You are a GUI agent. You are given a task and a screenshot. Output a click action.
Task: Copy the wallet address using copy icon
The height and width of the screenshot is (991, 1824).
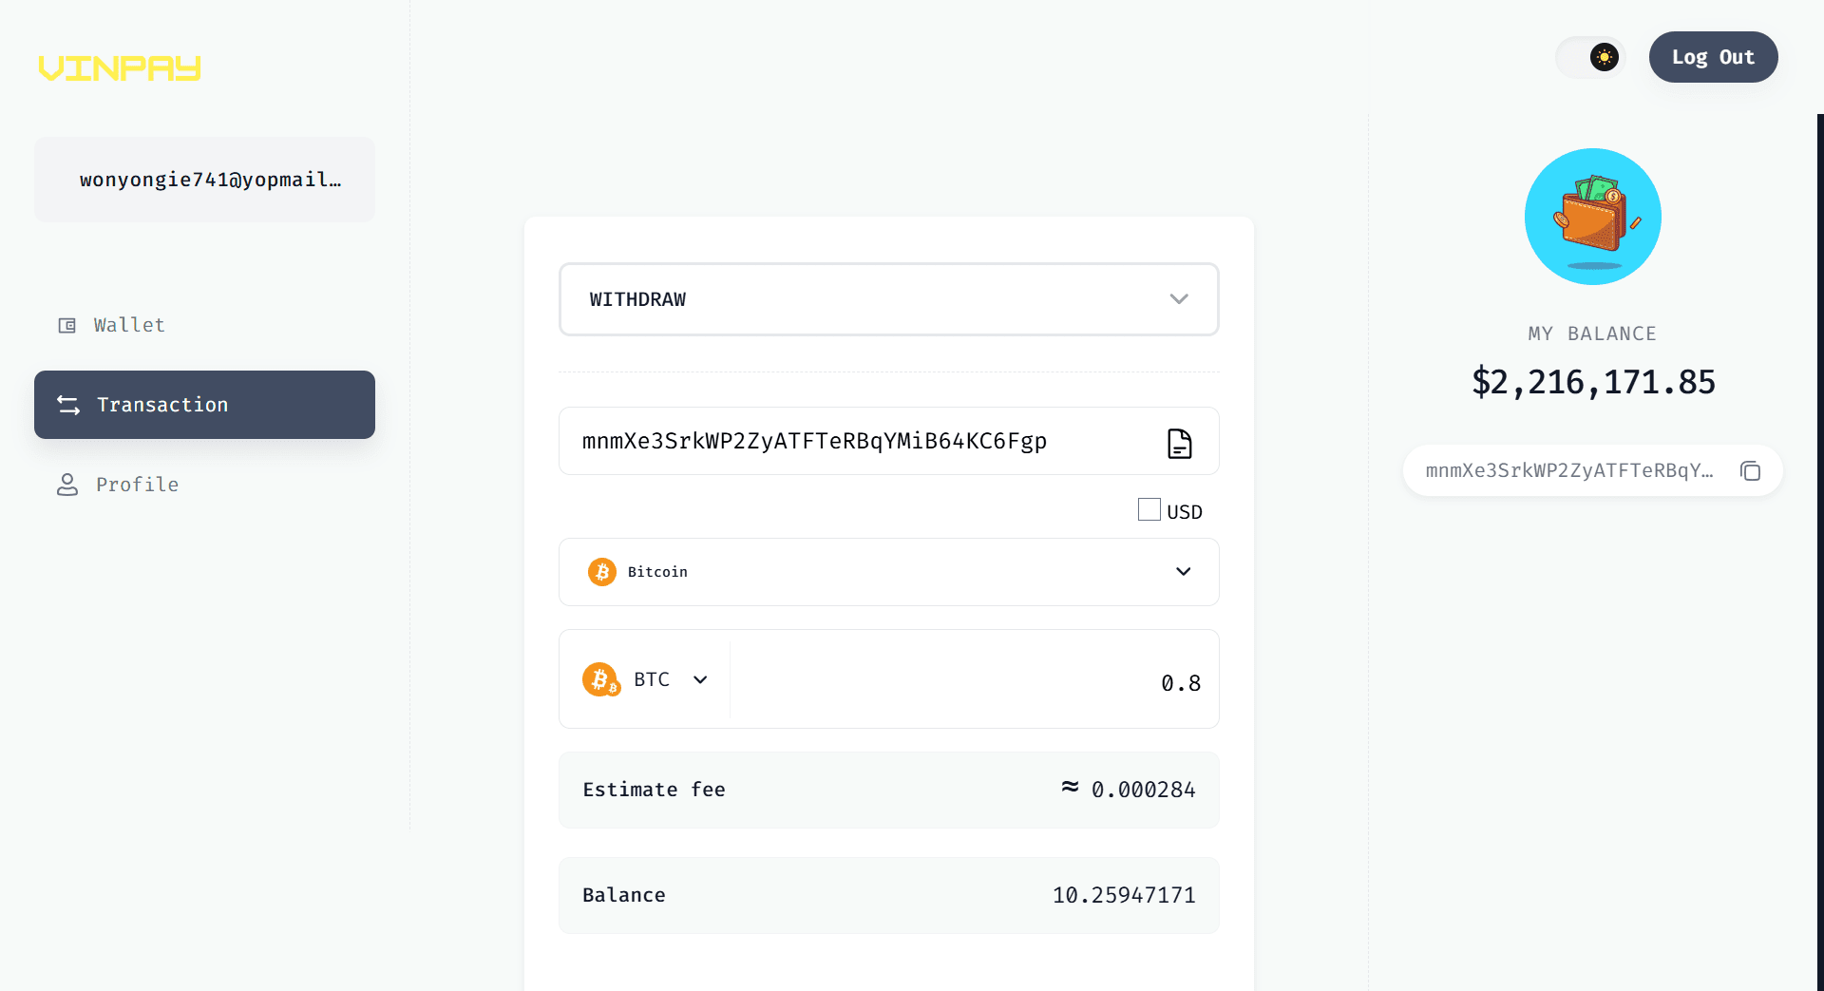click(1751, 470)
